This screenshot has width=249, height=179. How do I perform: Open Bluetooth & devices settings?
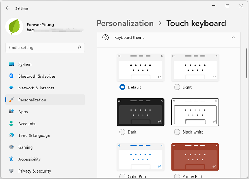click(x=45, y=76)
